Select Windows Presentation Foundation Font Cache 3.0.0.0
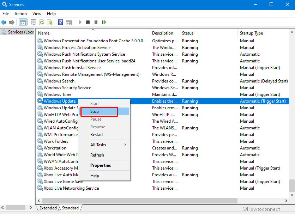 click(93, 41)
